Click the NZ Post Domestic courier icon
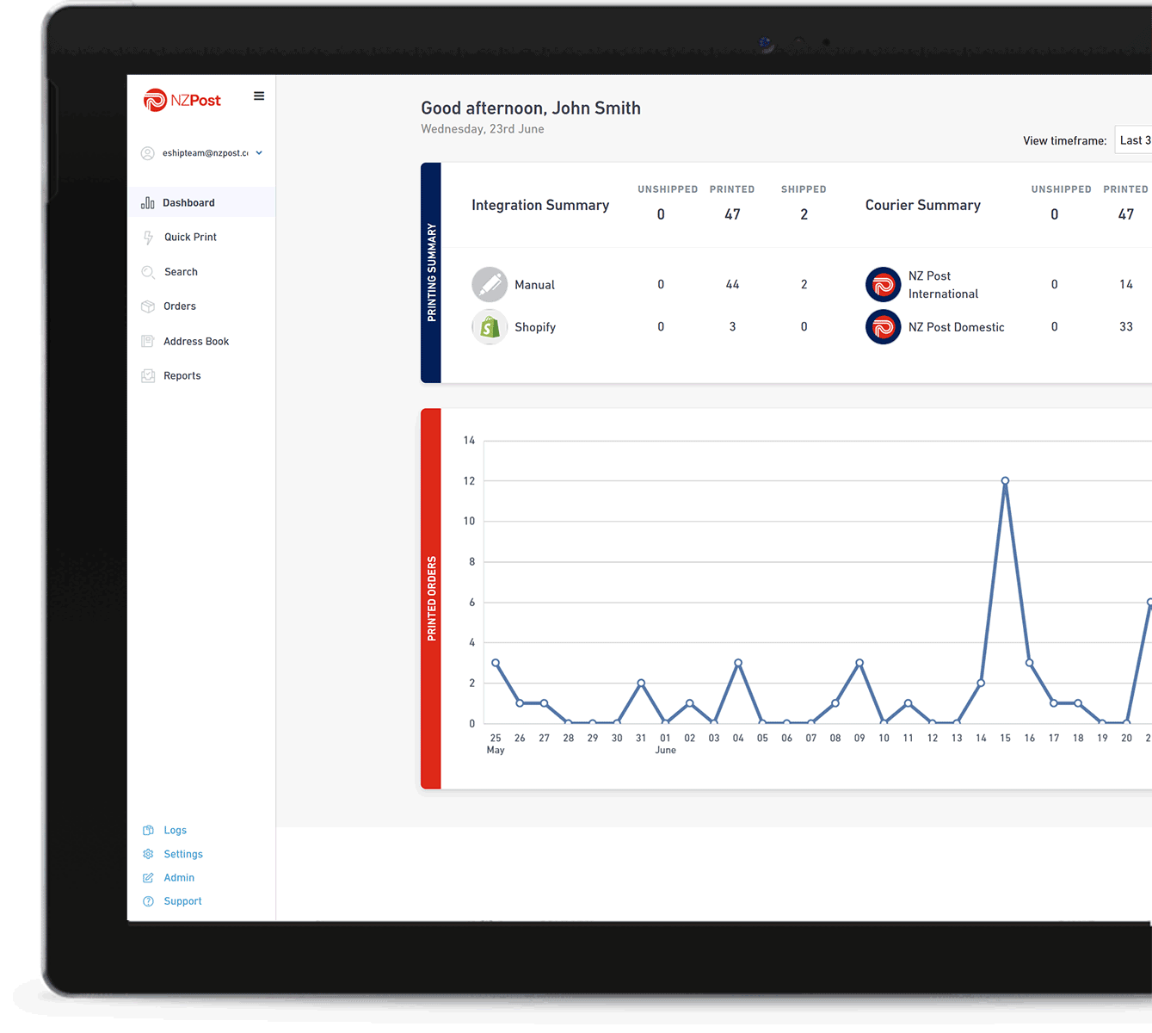This screenshot has width=1152, height=1033. pos(883,327)
